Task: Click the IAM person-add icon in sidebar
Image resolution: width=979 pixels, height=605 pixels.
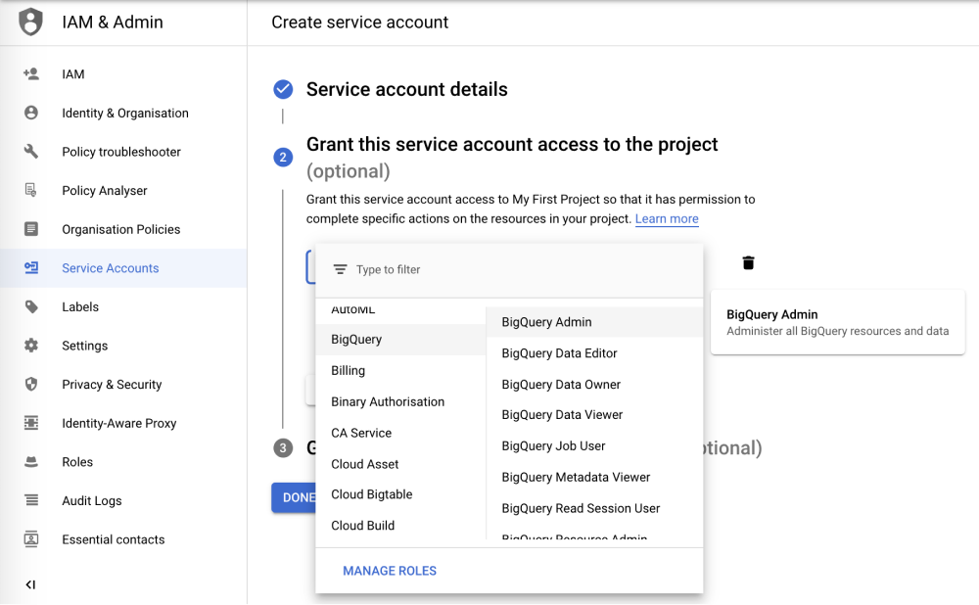Action: [31, 74]
